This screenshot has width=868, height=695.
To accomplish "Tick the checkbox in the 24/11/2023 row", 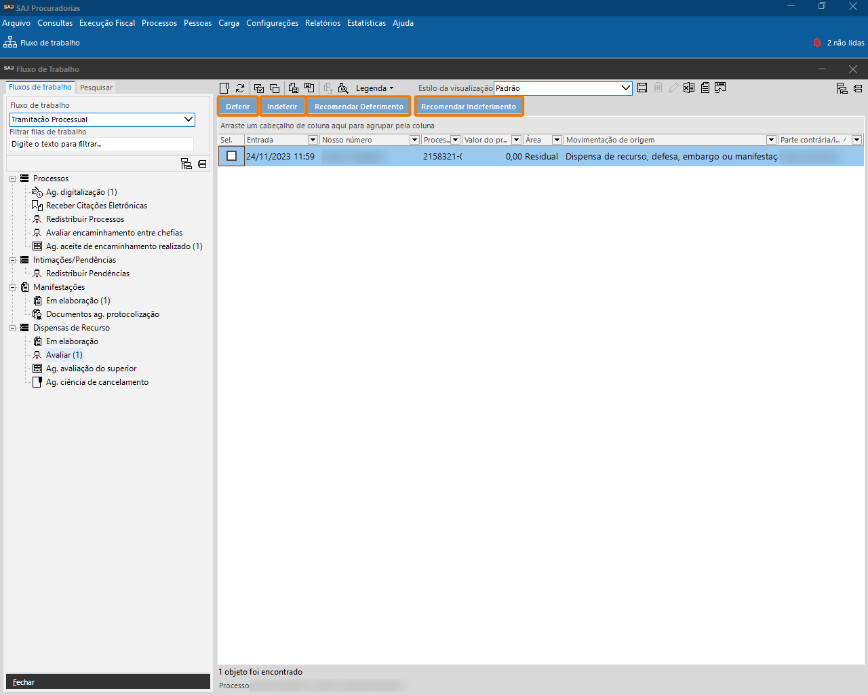I will 231,156.
